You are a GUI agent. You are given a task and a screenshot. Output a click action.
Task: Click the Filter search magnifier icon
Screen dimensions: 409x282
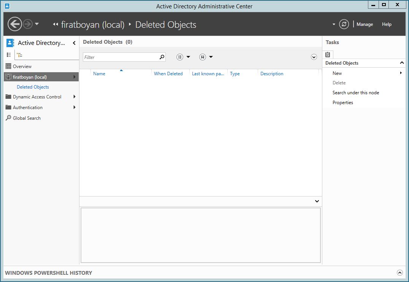tap(162, 57)
